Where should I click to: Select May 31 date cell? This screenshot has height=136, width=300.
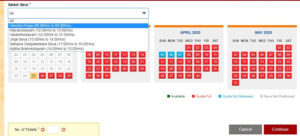pyautogui.click(x=236, y=83)
